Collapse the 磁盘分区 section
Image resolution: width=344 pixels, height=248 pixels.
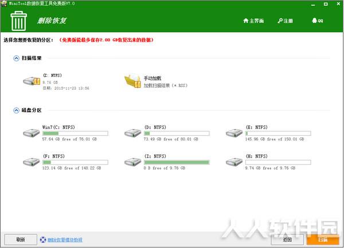point(16,111)
